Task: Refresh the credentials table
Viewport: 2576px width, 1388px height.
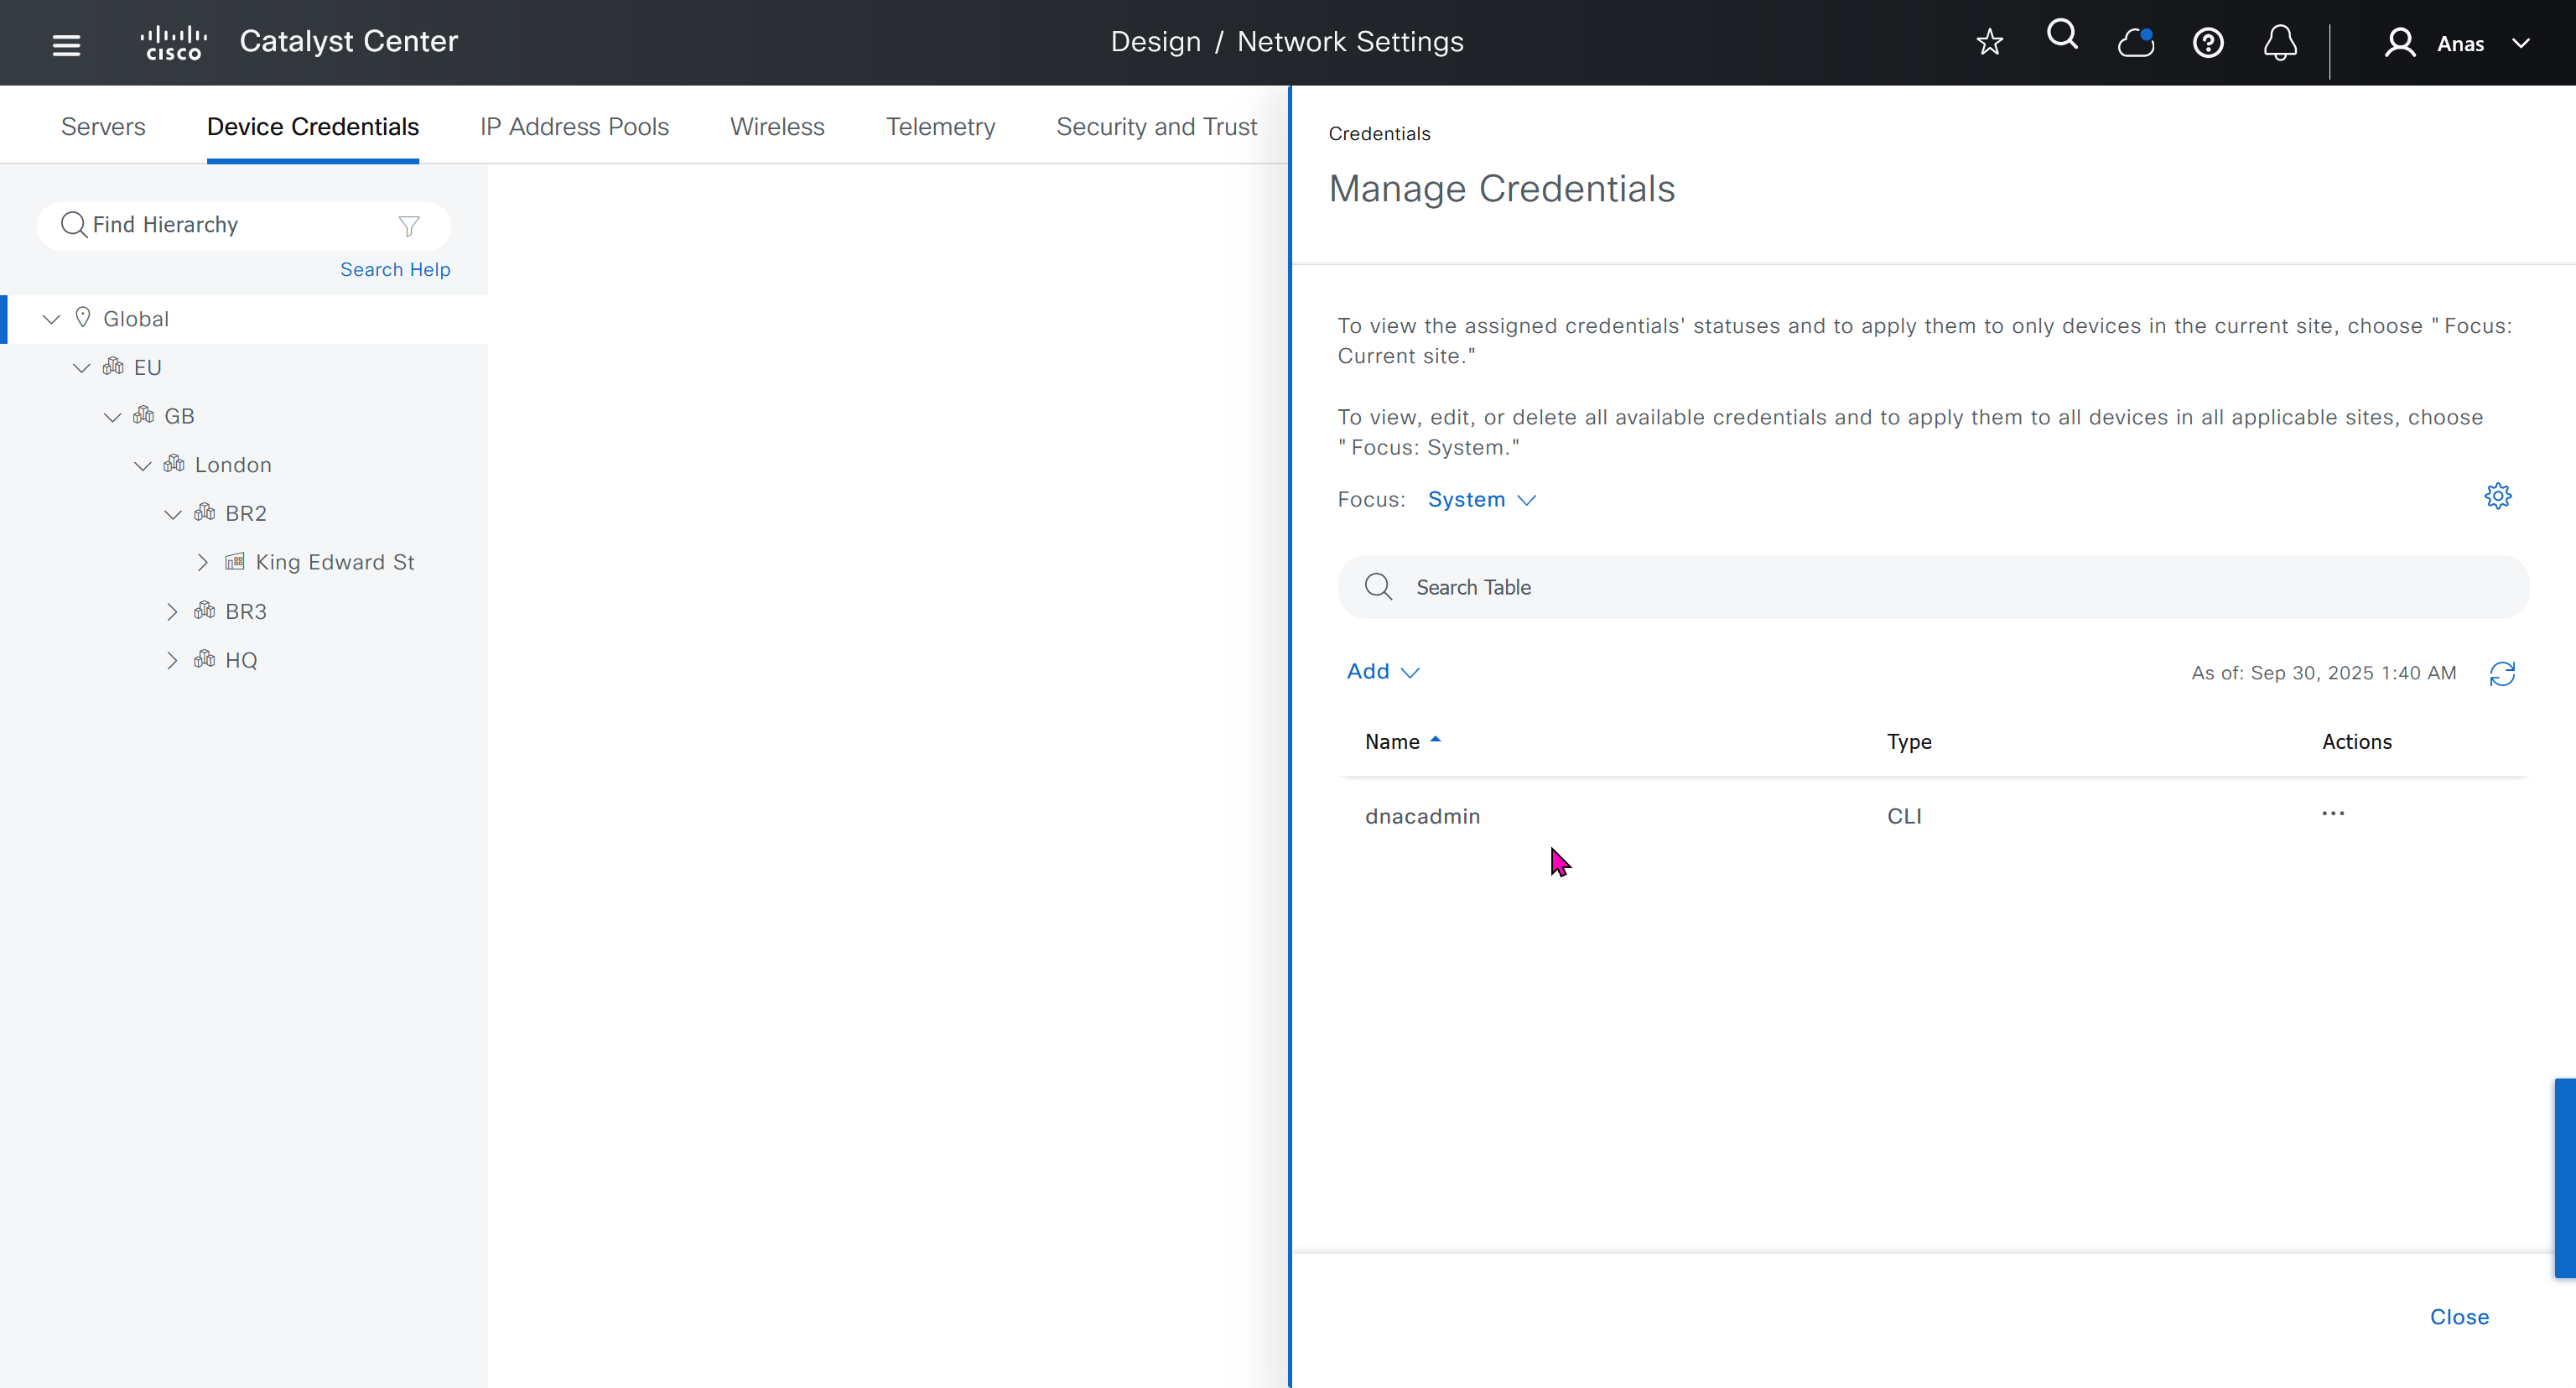Action: click(x=2501, y=673)
